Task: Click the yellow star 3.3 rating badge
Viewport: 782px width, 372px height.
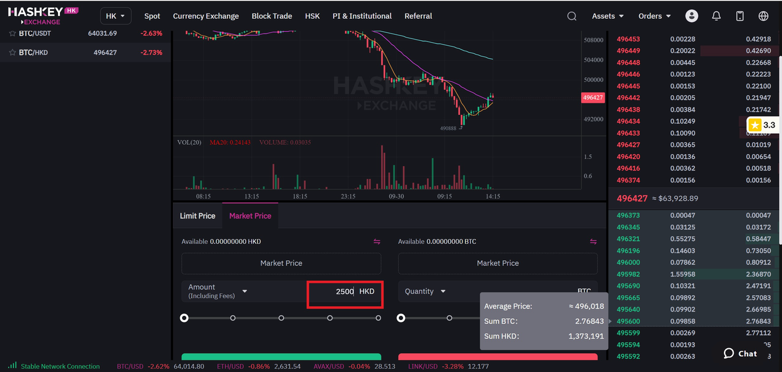Action: 762,125
